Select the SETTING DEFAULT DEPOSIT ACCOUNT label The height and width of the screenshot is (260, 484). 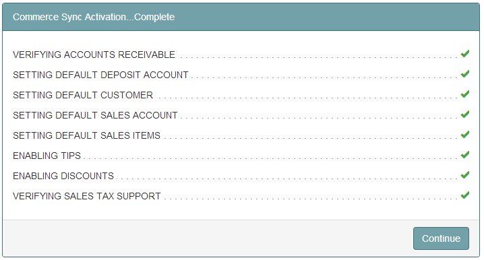coord(100,75)
